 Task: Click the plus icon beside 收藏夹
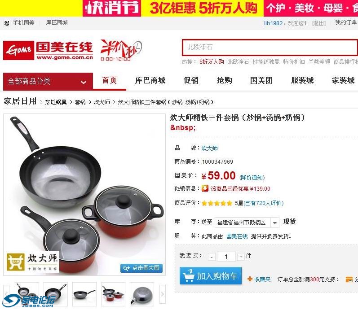click(250, 279)
